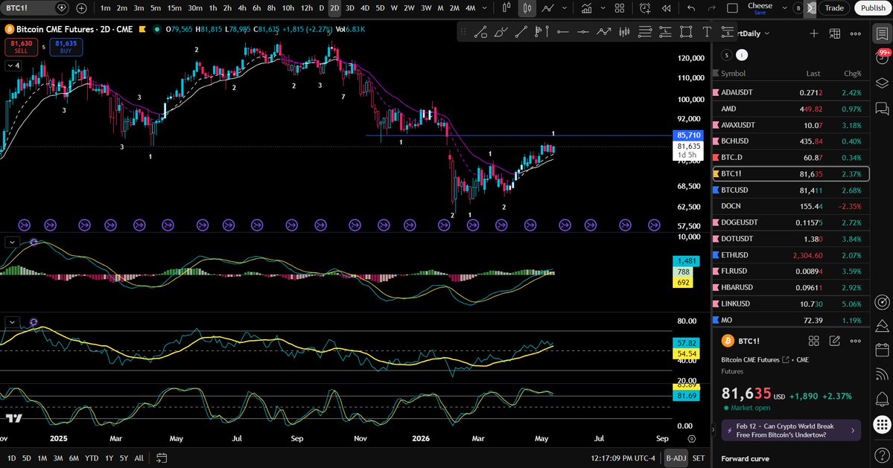The image size is (893, 468).
Task: Collapse the indicator legend showing 4
Action: [13, 65]
